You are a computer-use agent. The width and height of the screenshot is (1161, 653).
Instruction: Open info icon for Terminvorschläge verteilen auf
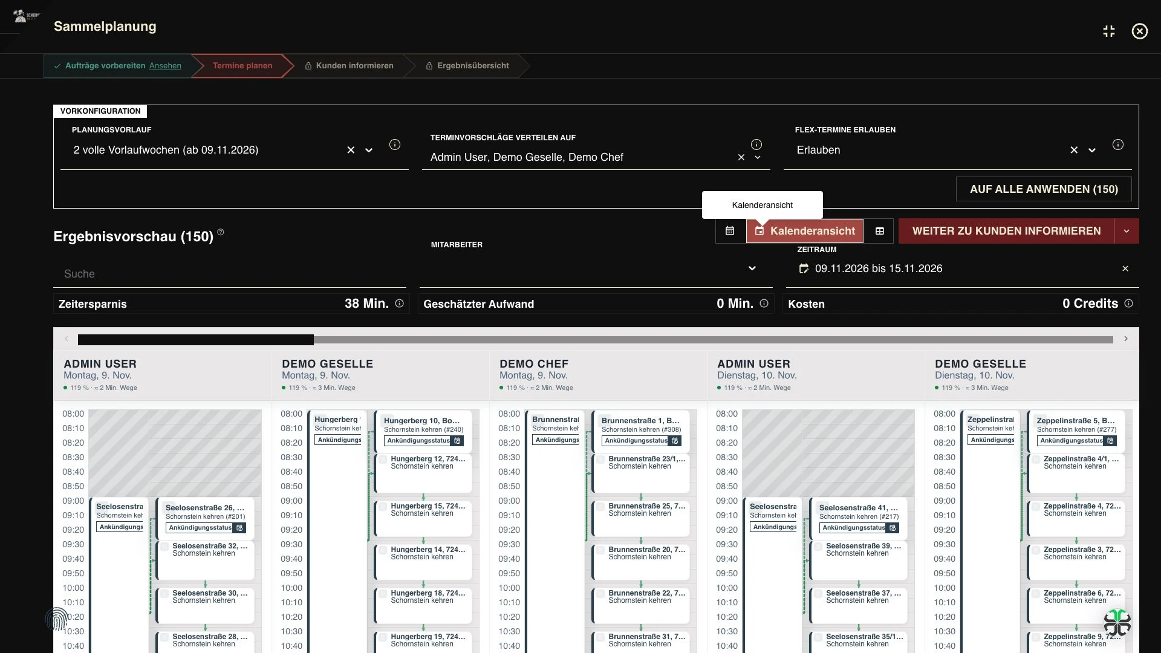click(x=756, y=145)
